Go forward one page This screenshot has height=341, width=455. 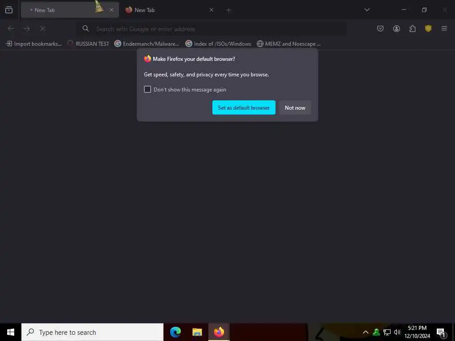coord(27,28)
